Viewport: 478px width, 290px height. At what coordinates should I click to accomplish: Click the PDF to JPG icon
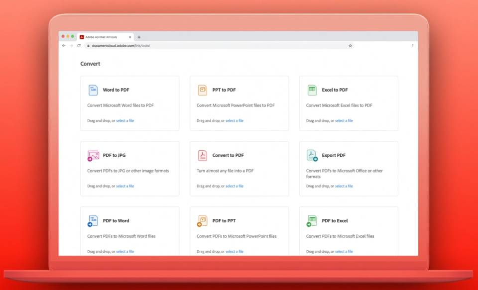pyautogui.click(x=93, y=156)
